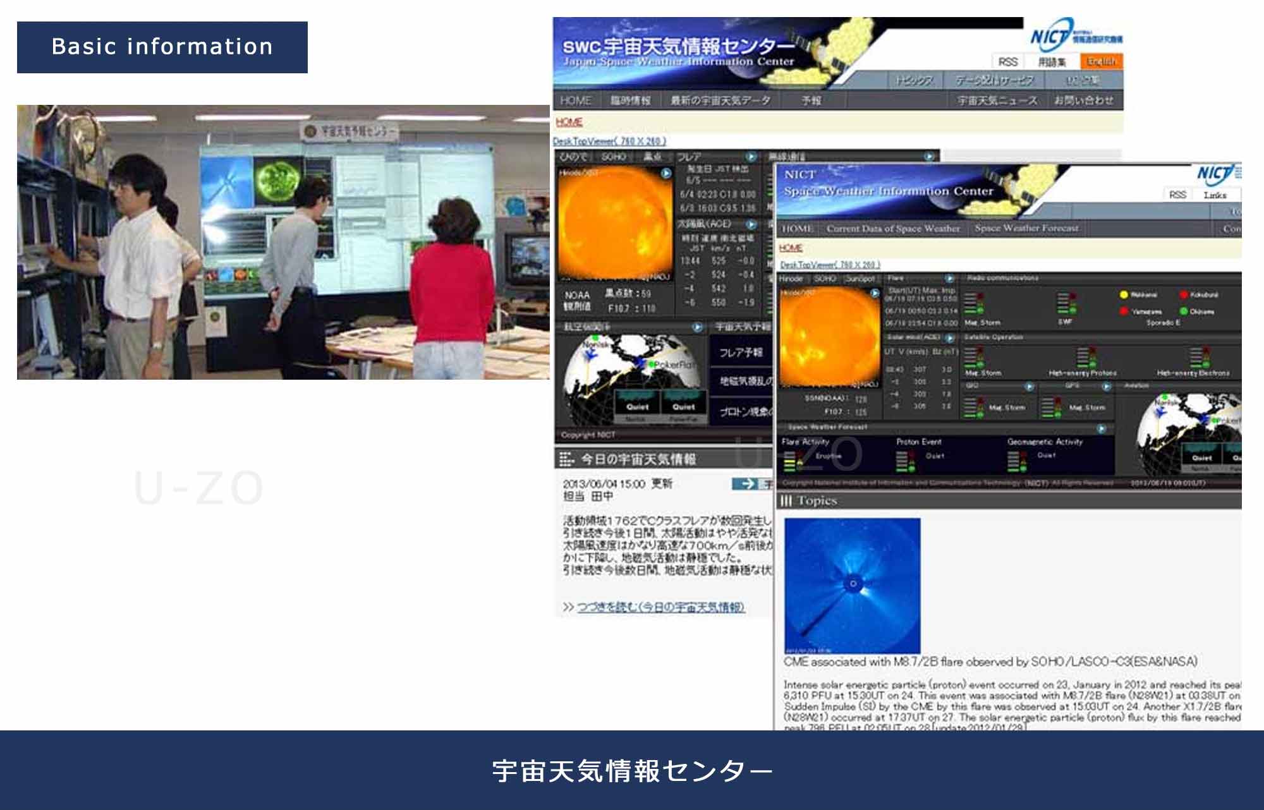The width and height of the screenshot is (1264, 810).
Task: Click Radio communications Mag. Storm level indicator
Action: 975,303
